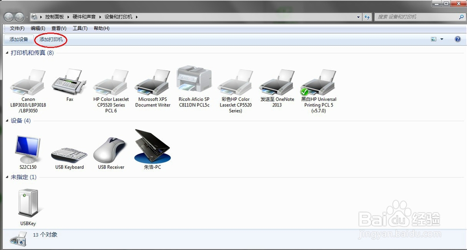The width and height of the screenshot is (467, 250).
Task: Click the 添加设备 button
Action: click(x=19, y=39)
